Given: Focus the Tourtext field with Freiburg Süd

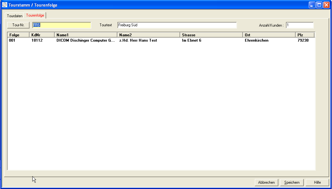Looking at the screenshot, I should pos(177,25).
